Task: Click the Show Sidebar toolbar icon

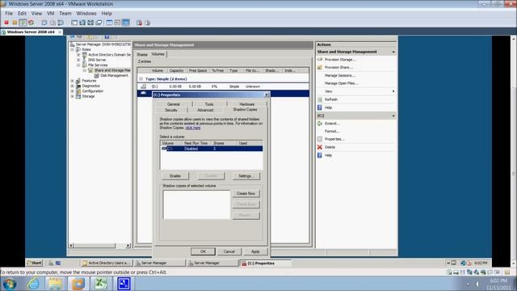Action: [x=74, y=23]
